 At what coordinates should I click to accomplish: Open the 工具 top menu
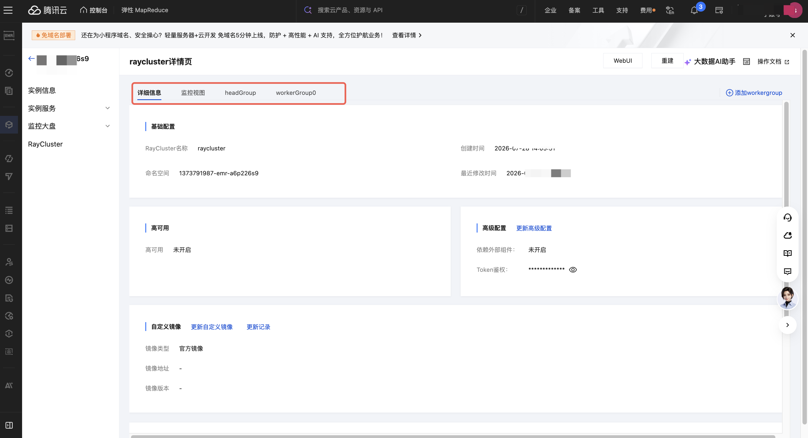(x=598, y=10)
